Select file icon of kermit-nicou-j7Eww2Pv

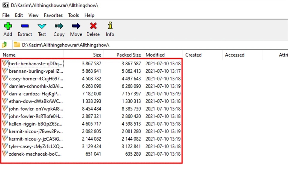(5, 131)
